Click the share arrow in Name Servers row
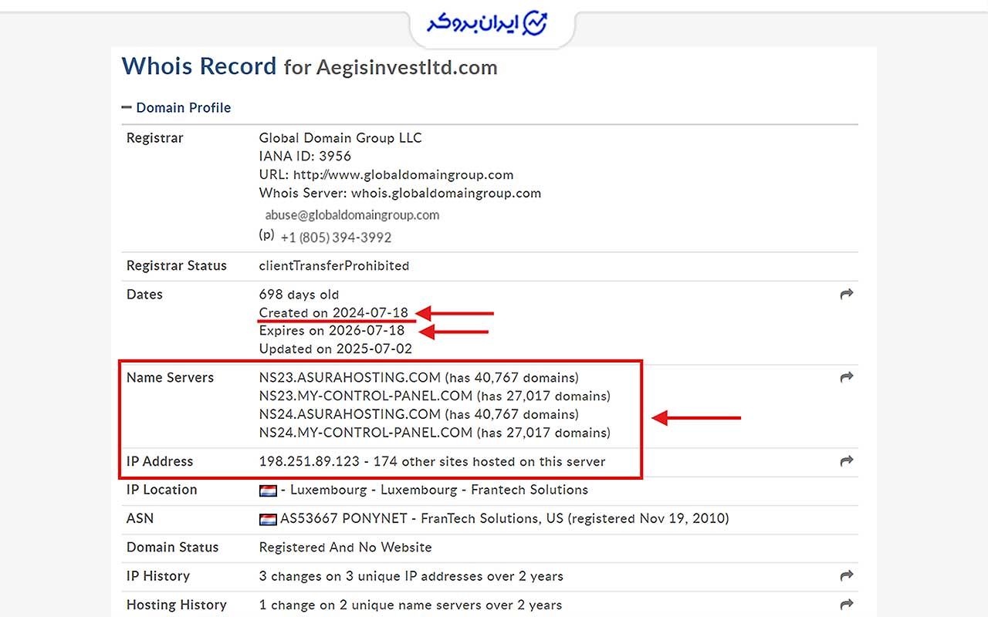 tap(847, 377)
